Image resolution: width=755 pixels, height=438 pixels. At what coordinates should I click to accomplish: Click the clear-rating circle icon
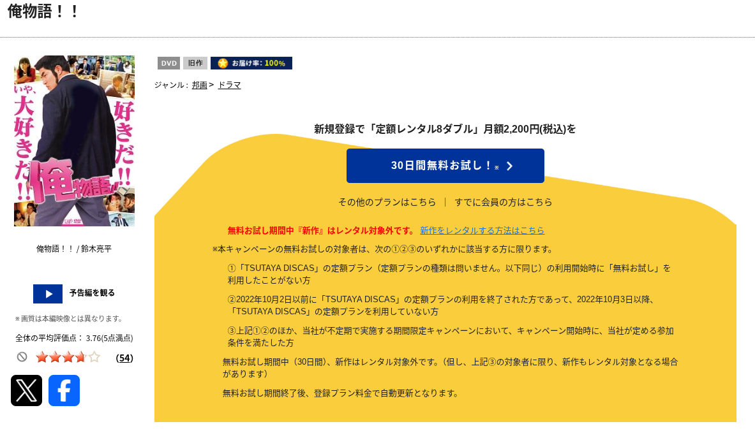pyautogui.click(x=22, y=357)
